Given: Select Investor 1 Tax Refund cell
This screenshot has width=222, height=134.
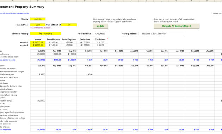Looking at the screenshot, I should click(100, 42).
